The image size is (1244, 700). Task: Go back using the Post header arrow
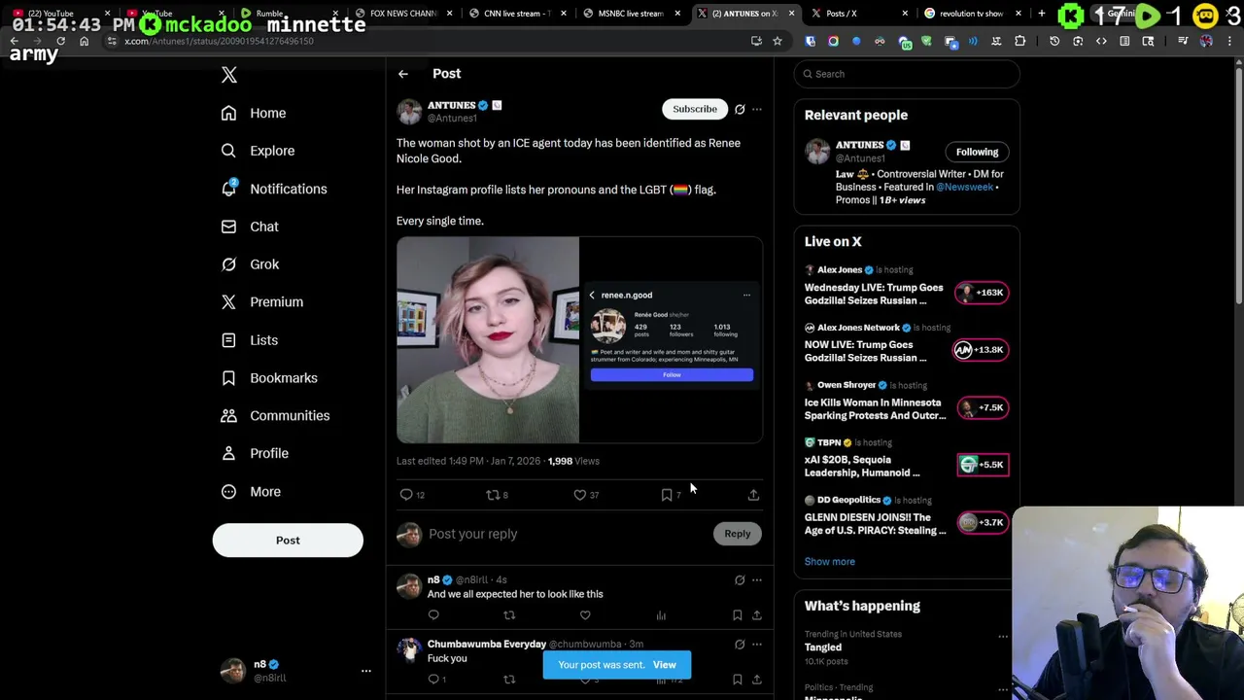coord(402,74)
